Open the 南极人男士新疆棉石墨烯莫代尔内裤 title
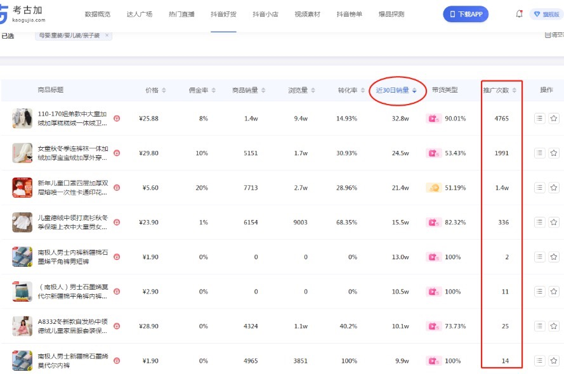This screenshot has height=374, width=564. pos(73,361)
